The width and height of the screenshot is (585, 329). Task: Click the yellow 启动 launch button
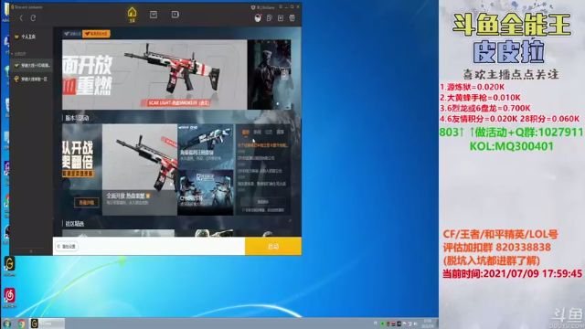(273, 246)
